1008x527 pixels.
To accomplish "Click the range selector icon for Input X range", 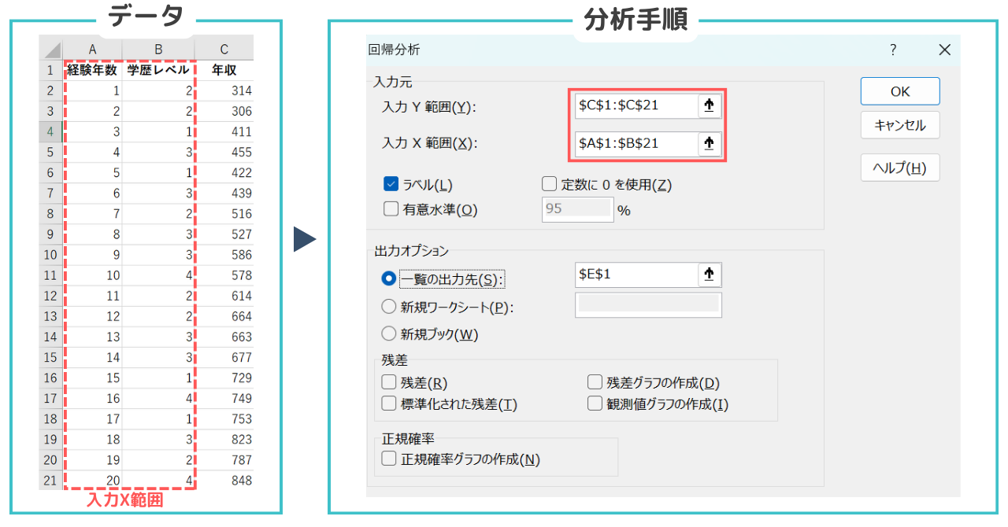I will tap(709, 143).
